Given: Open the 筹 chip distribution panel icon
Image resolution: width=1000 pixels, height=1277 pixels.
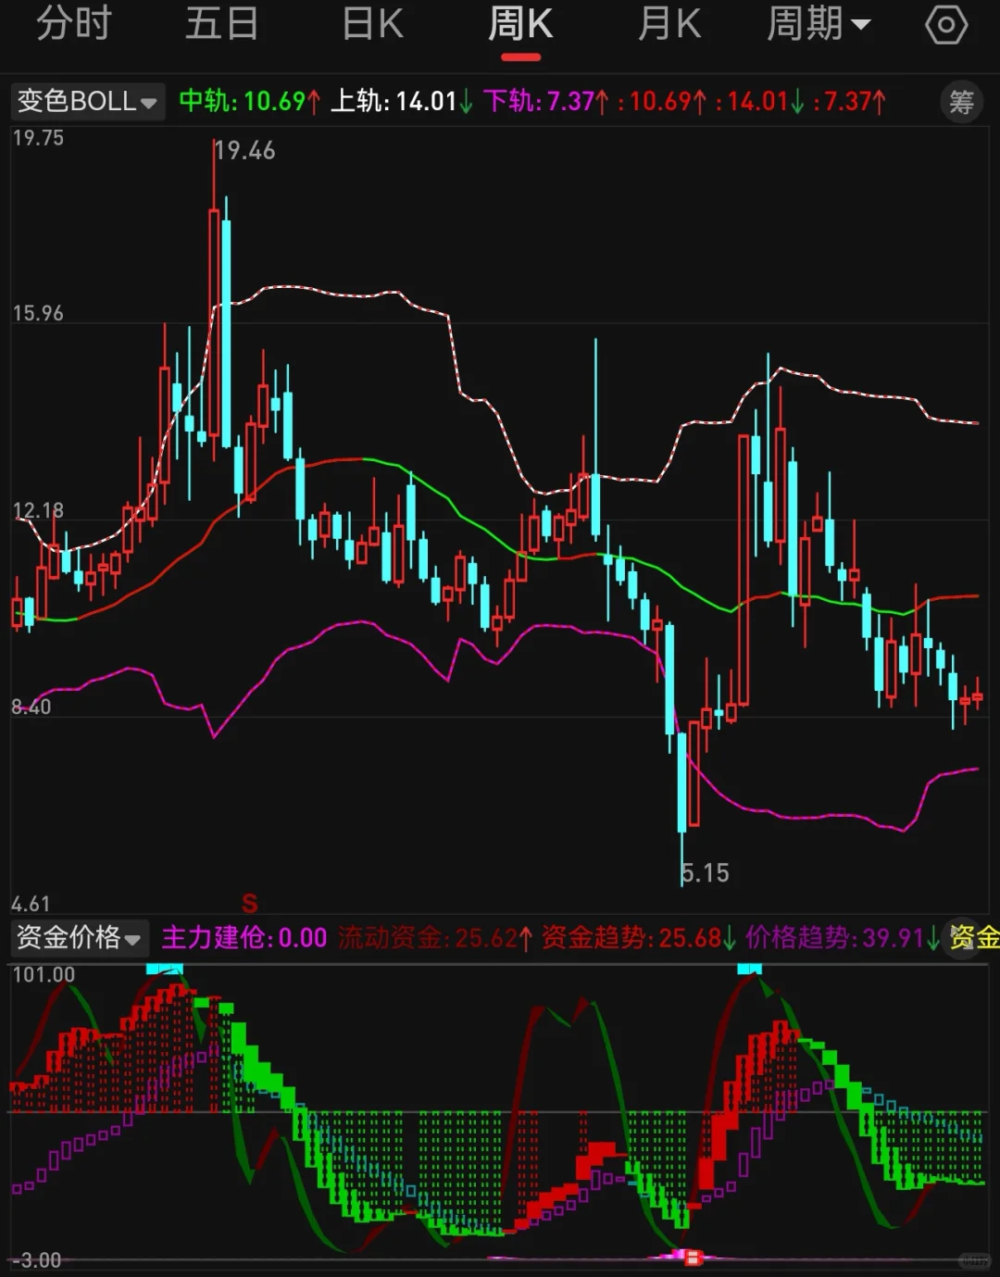Looking at the screenshot, I should [x=960, y=102].
